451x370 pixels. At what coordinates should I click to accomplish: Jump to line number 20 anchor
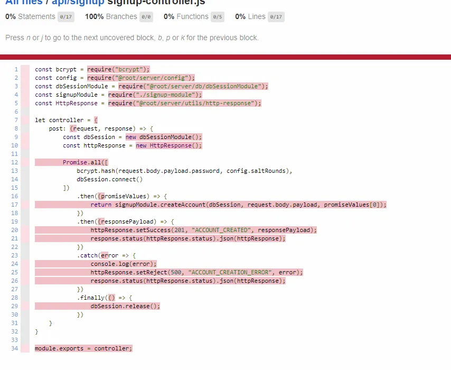pos(15,230)
